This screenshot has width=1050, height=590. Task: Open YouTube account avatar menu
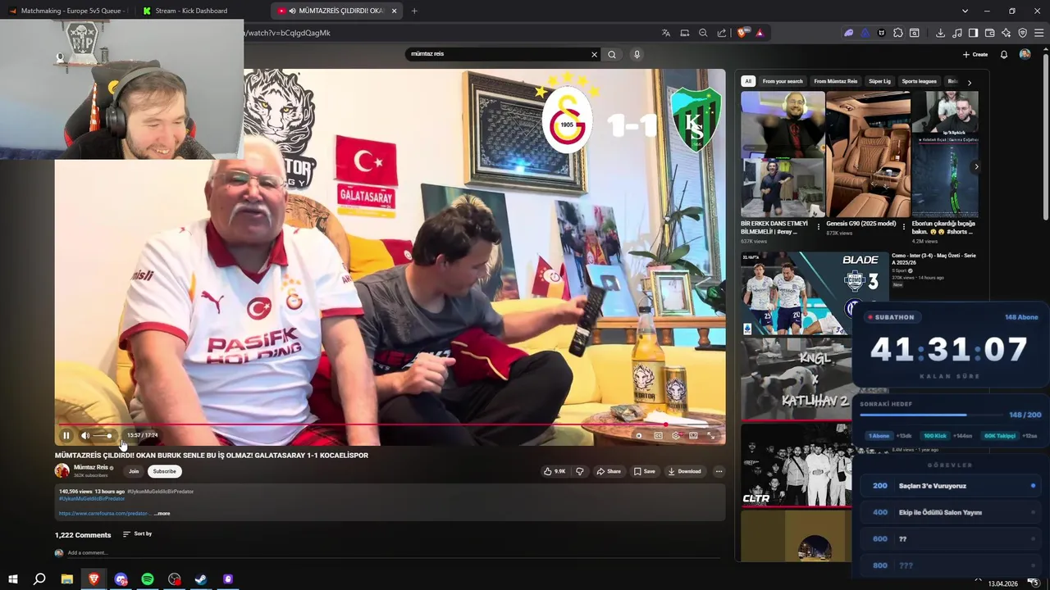coord(1025,54)
